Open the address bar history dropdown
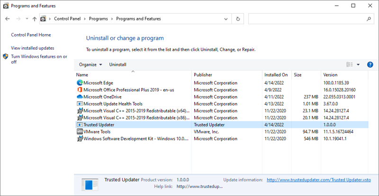Viewport: 379px width, 196px height. click(226, 19)
